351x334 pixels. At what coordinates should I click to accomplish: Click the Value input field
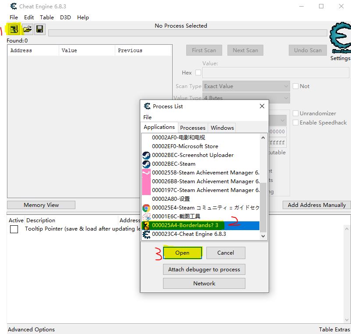276,72
